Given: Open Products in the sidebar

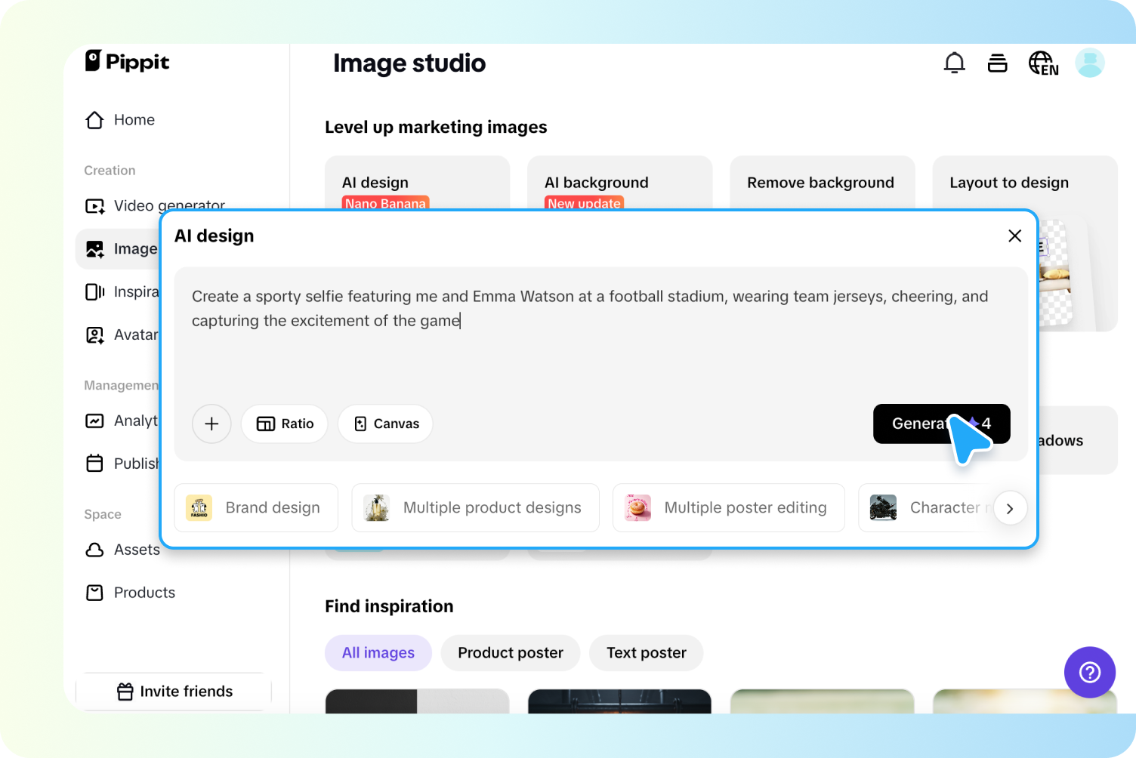Looking at the screenshot, I should pos(144,593).
